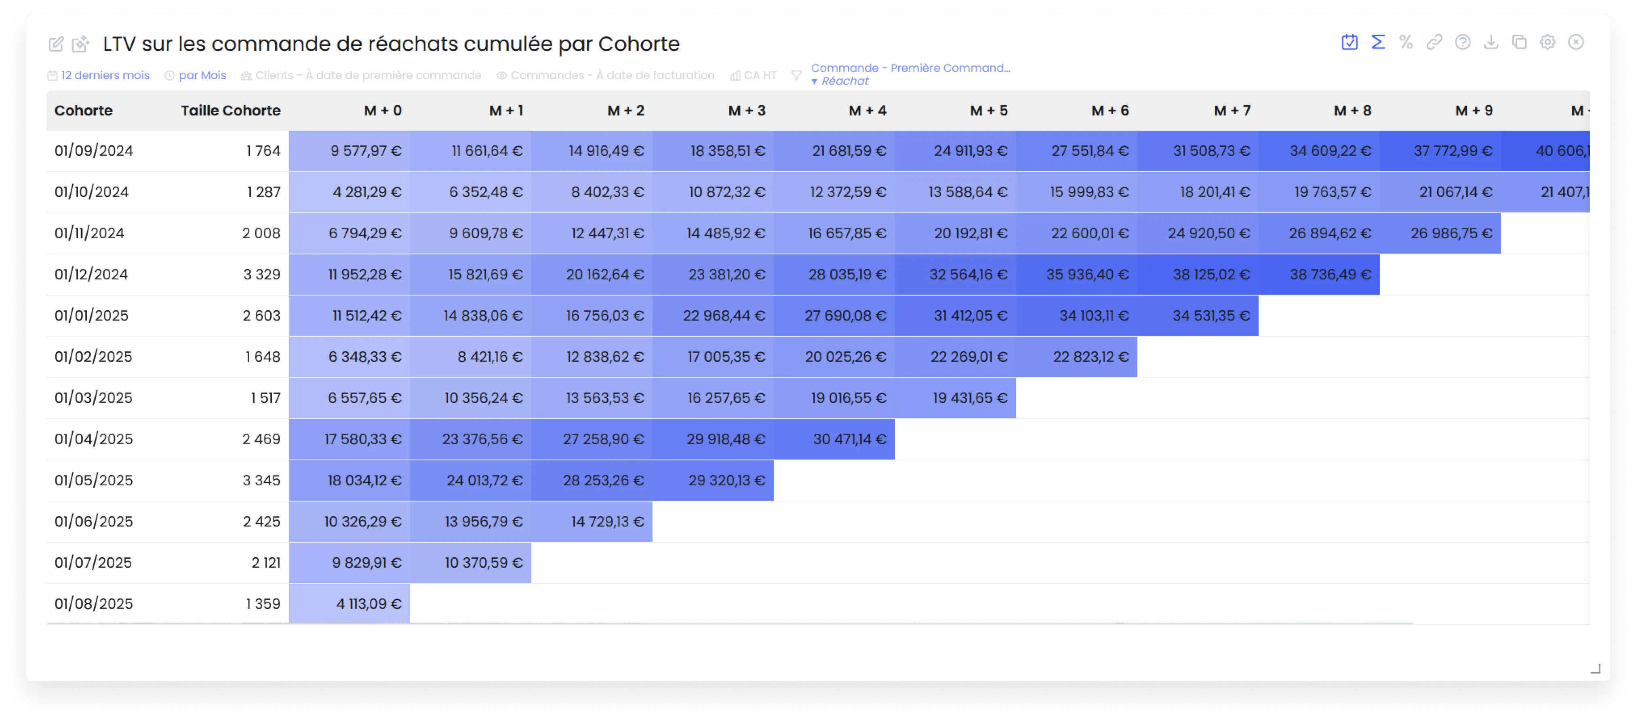Viewport: 1636px width, 720px height.
Task: Click the 'M + 3' column header
Action: [x=746, y=111]
